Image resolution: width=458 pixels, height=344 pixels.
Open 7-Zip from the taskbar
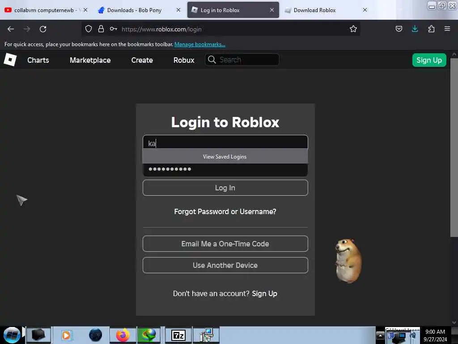tap(178, 335)
